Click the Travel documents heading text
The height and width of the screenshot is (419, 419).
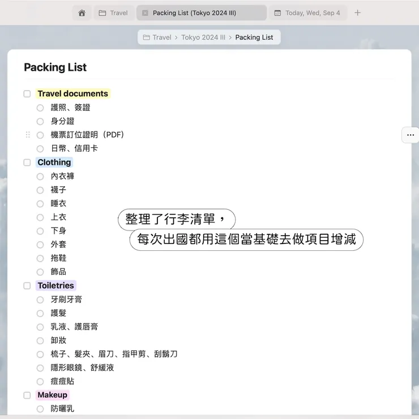click(x=72, y=93)
